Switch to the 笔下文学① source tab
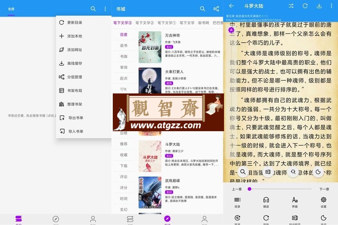338x225 pixels. coord(167,23)
